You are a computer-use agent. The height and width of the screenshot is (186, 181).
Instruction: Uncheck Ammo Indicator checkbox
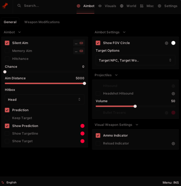point(98,135)
